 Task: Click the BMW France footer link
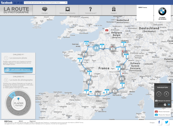(x=8, y=121)
